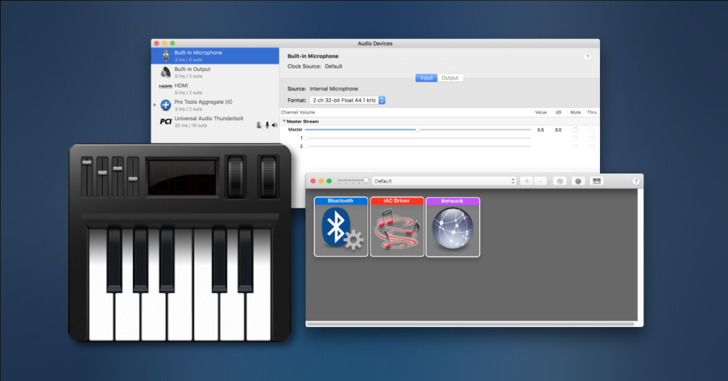
Task: Toggle the Master channel Thru checkbox
Action: (591, 130)
